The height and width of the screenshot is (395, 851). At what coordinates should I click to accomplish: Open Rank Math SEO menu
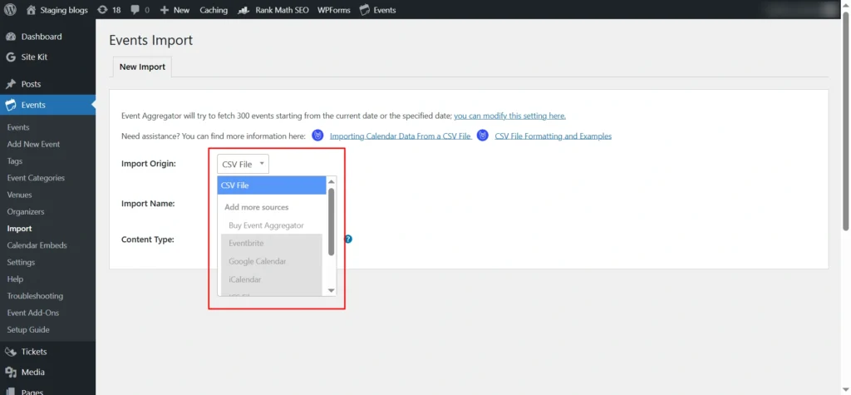coord(282,10)
